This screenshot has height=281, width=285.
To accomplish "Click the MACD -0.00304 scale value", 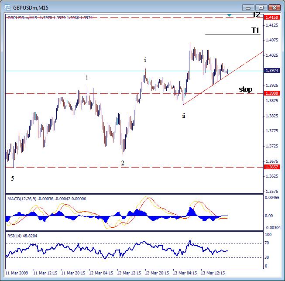I will pyautogui.click(x=273, y=228).
